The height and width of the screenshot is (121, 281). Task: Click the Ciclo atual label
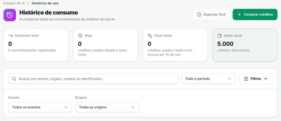163,36
